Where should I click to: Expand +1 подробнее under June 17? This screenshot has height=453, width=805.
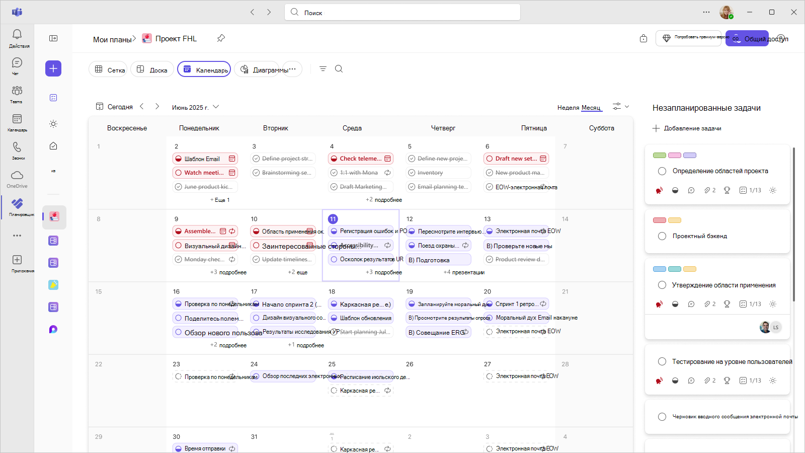(306, 345)
